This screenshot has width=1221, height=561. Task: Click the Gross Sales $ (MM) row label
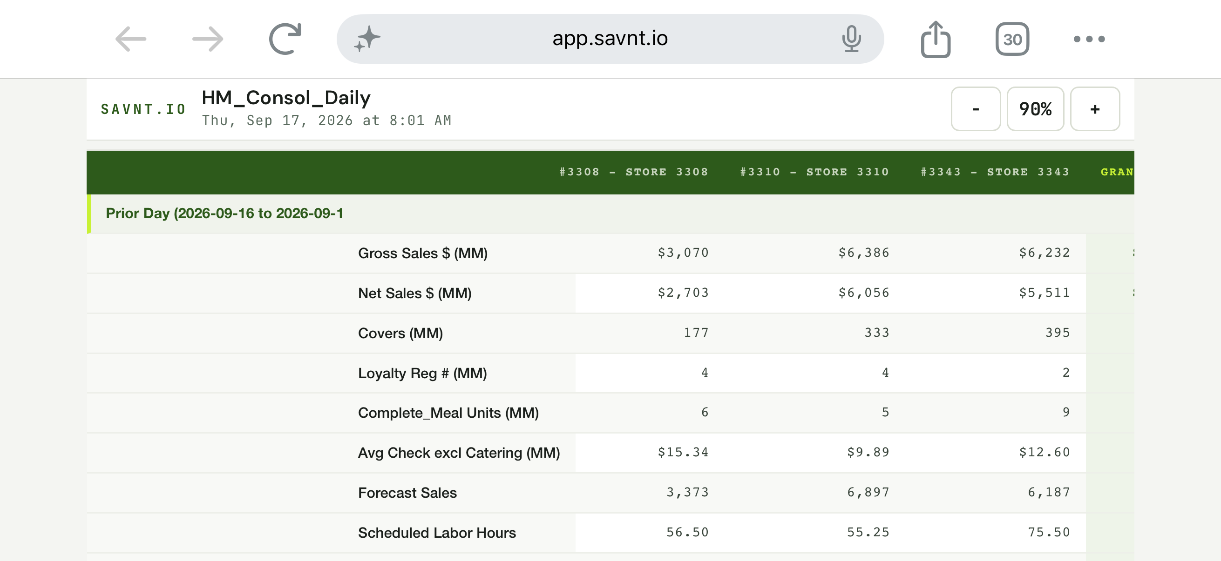click(x=422, y=253)
